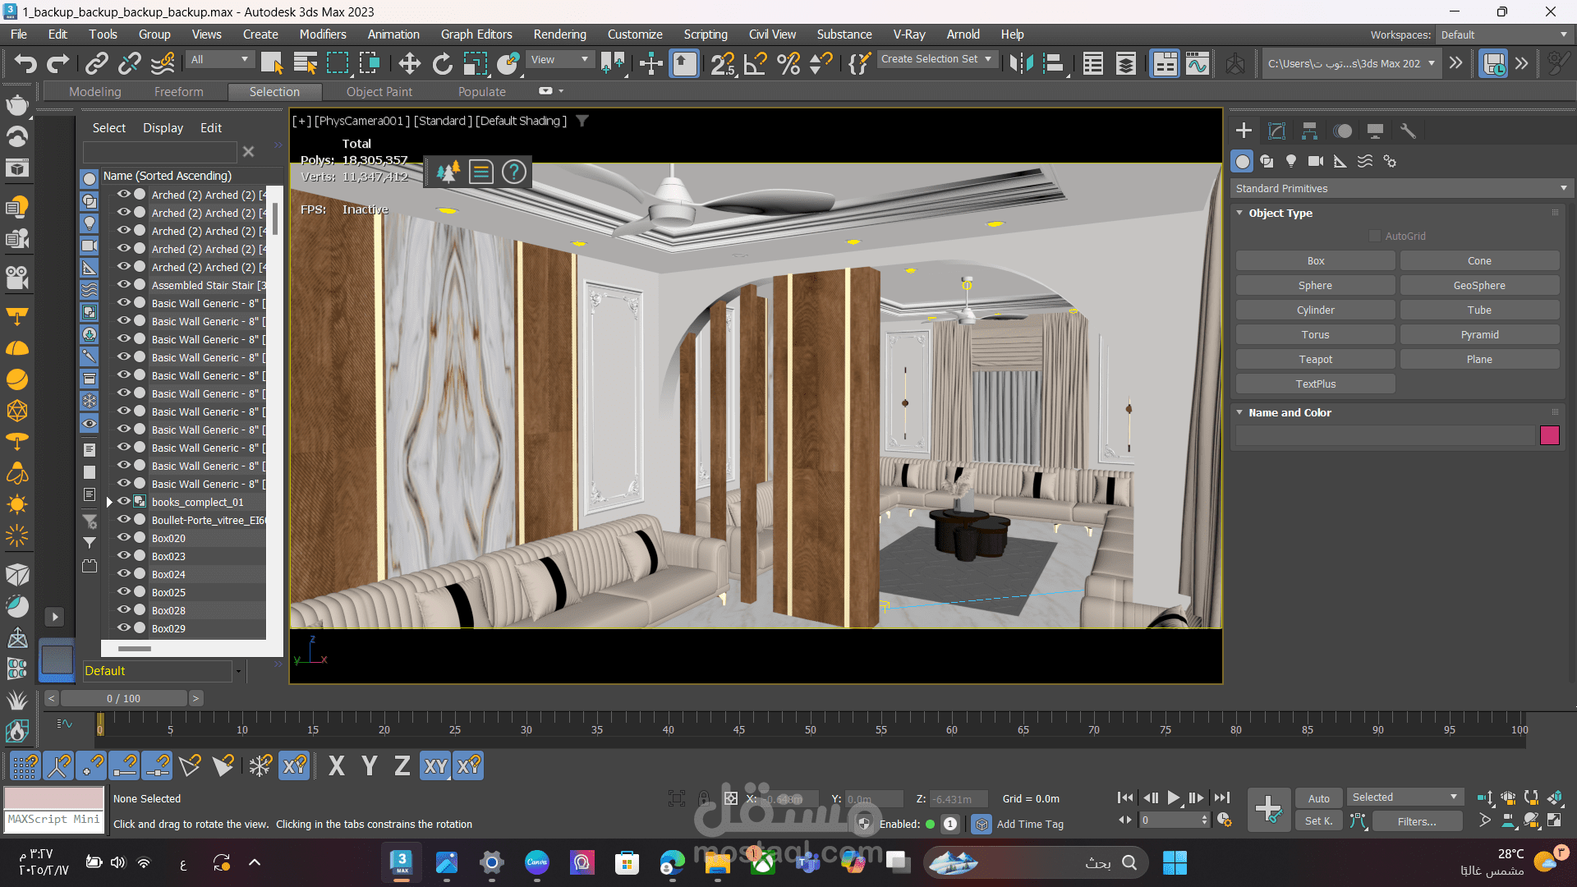Open the Rendering menu
This screenshot has width=1577, height=887.
(559, 34)
